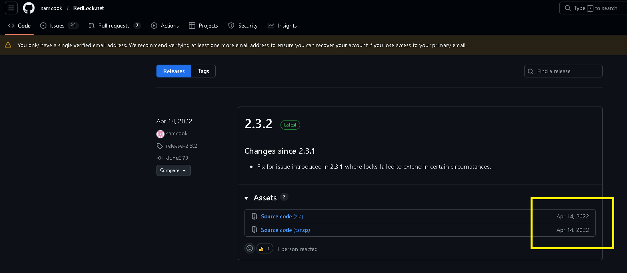The image size is (627, 273).
Task: Click the smiley add-reaction icon
Action: pyautogui.click(x=250, y=249)
